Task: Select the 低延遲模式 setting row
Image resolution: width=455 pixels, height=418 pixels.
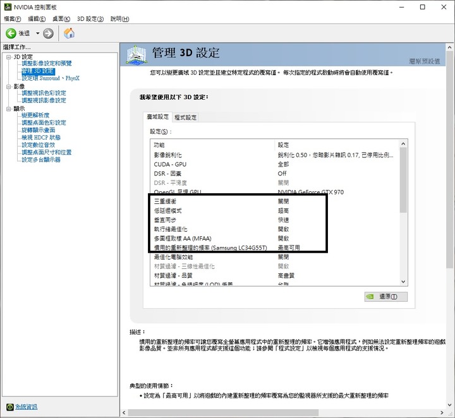Action: coord(275,211)
